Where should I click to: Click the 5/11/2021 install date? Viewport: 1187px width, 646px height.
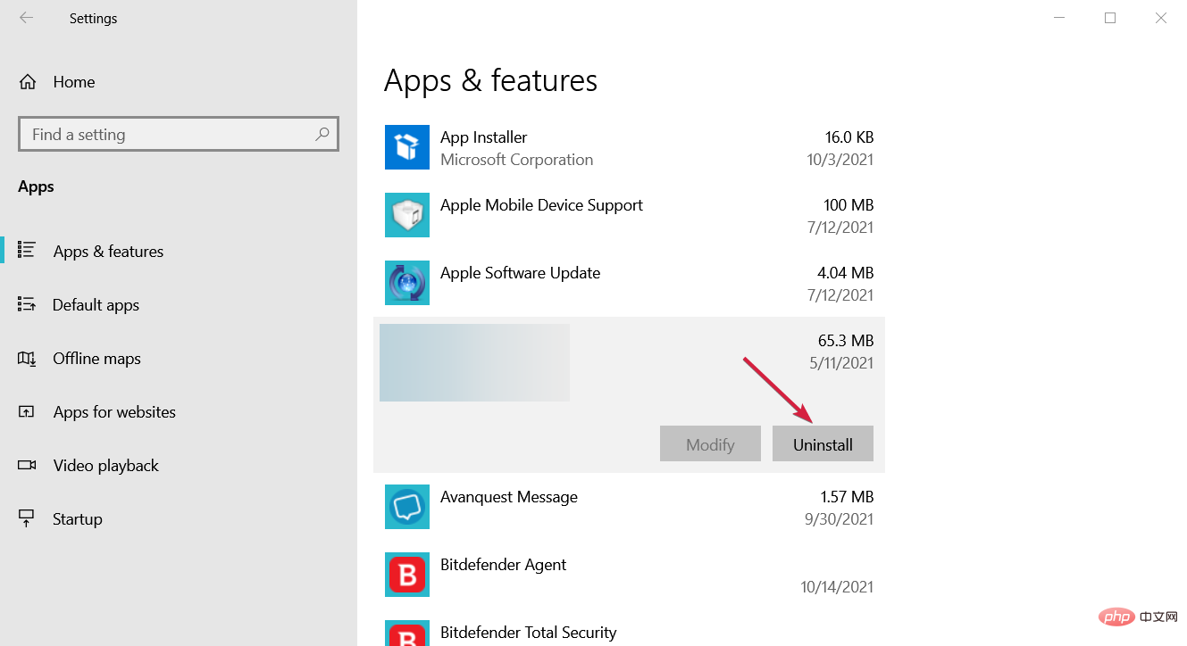pyautogui.click(x=841, y=363)
